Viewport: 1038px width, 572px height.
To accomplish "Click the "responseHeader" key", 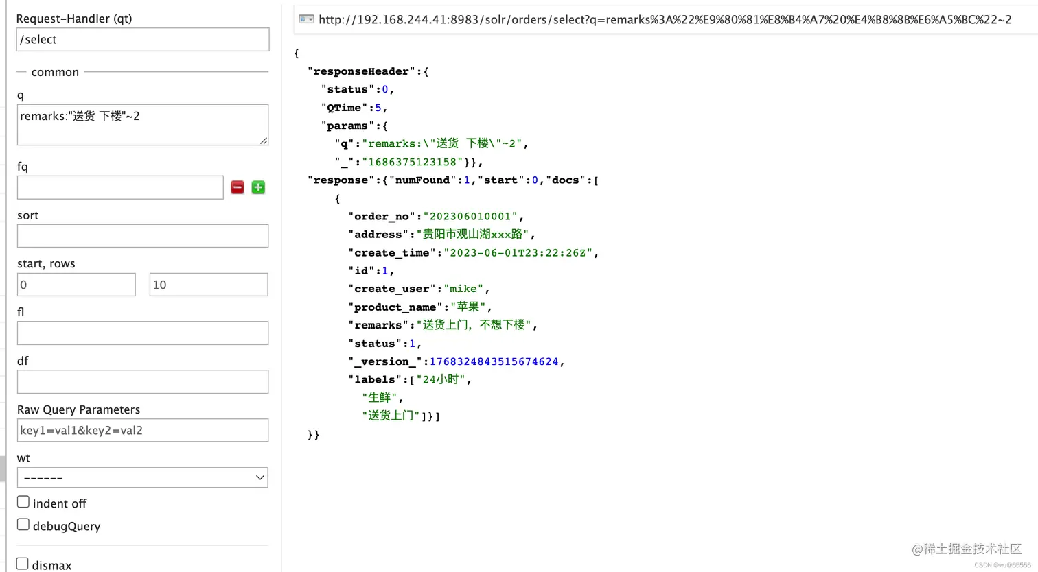I will pos(362,71).
